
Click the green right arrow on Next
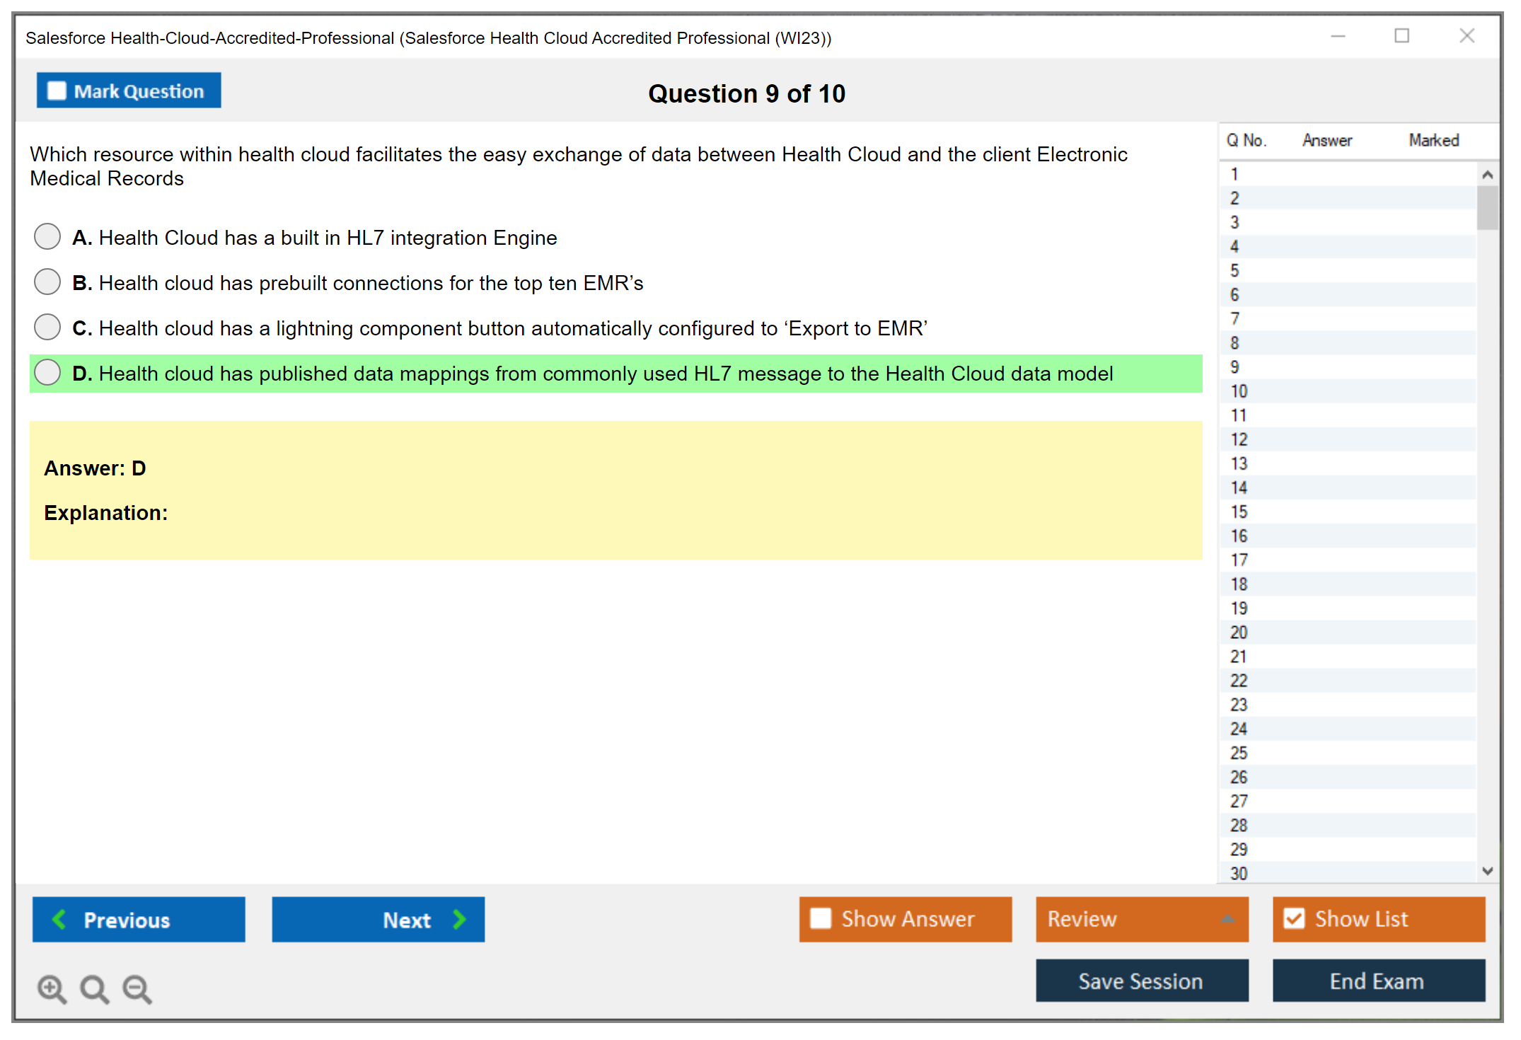coord(460,919)
